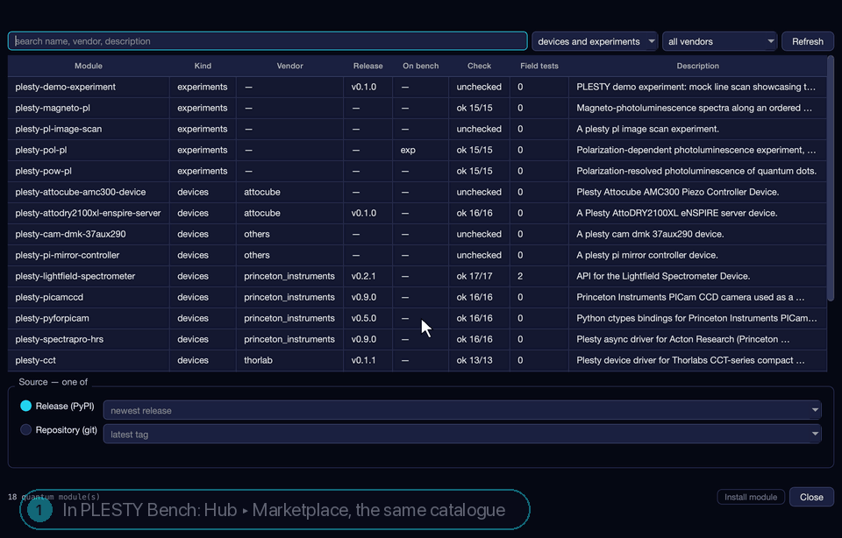This screenshot has height=538, width=842.
Task: Click the Refresh button
Action: point(807,41)
